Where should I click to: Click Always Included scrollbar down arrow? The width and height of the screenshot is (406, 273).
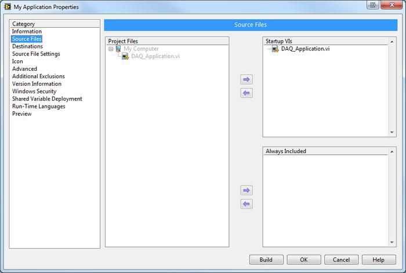(392, 242)
